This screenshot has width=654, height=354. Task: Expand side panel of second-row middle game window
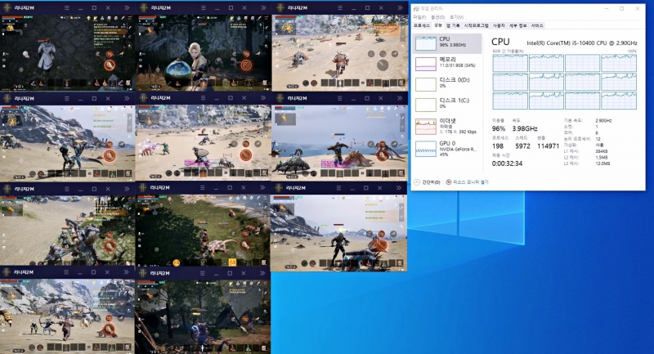262,98
